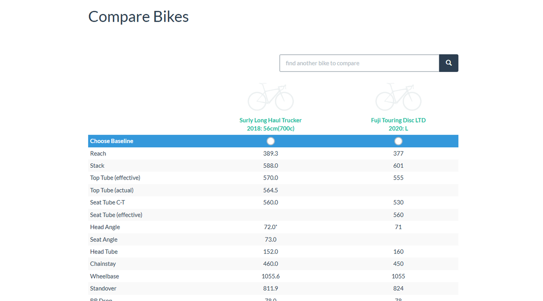Click the Chainstay row label
Screen dimensions: 543x301
(103, 264)
